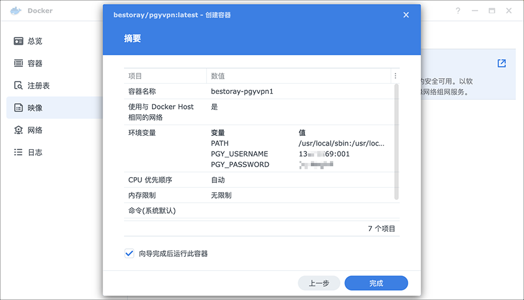This screenshot has height=300, width=524.
Task: Select the PGY_USERNAME variable name
Action: (x=239, y=154)
